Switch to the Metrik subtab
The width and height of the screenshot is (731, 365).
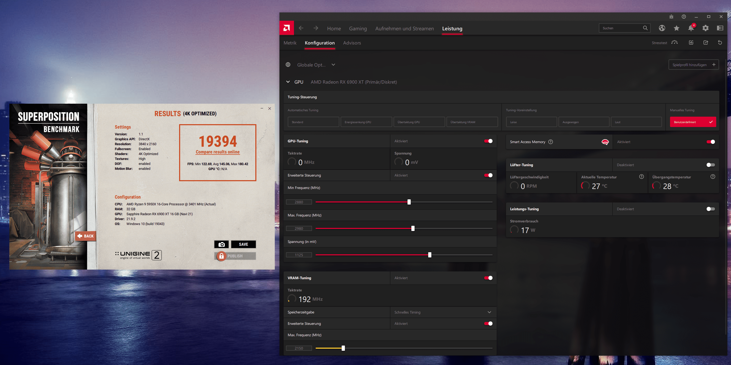tap(290, 43)
